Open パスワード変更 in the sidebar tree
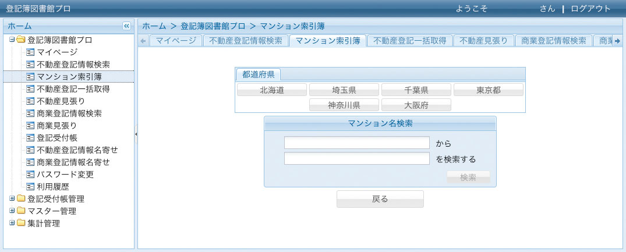 [65, 174]
